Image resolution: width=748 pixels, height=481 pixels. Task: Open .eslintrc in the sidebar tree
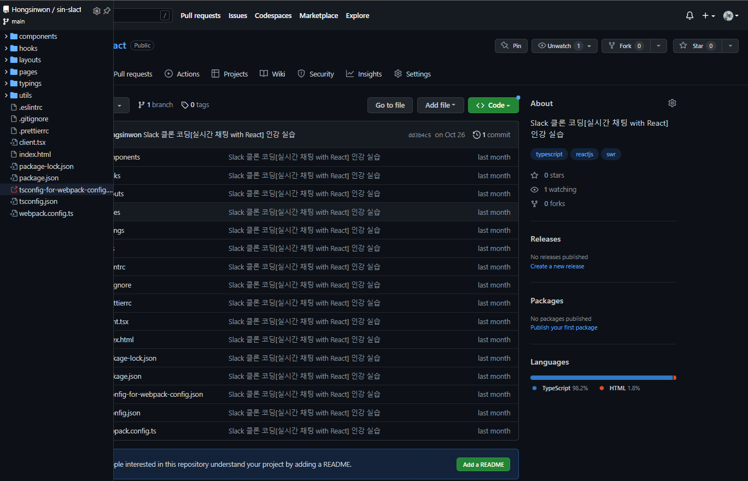pyautogui.click(x=31, y=107)
